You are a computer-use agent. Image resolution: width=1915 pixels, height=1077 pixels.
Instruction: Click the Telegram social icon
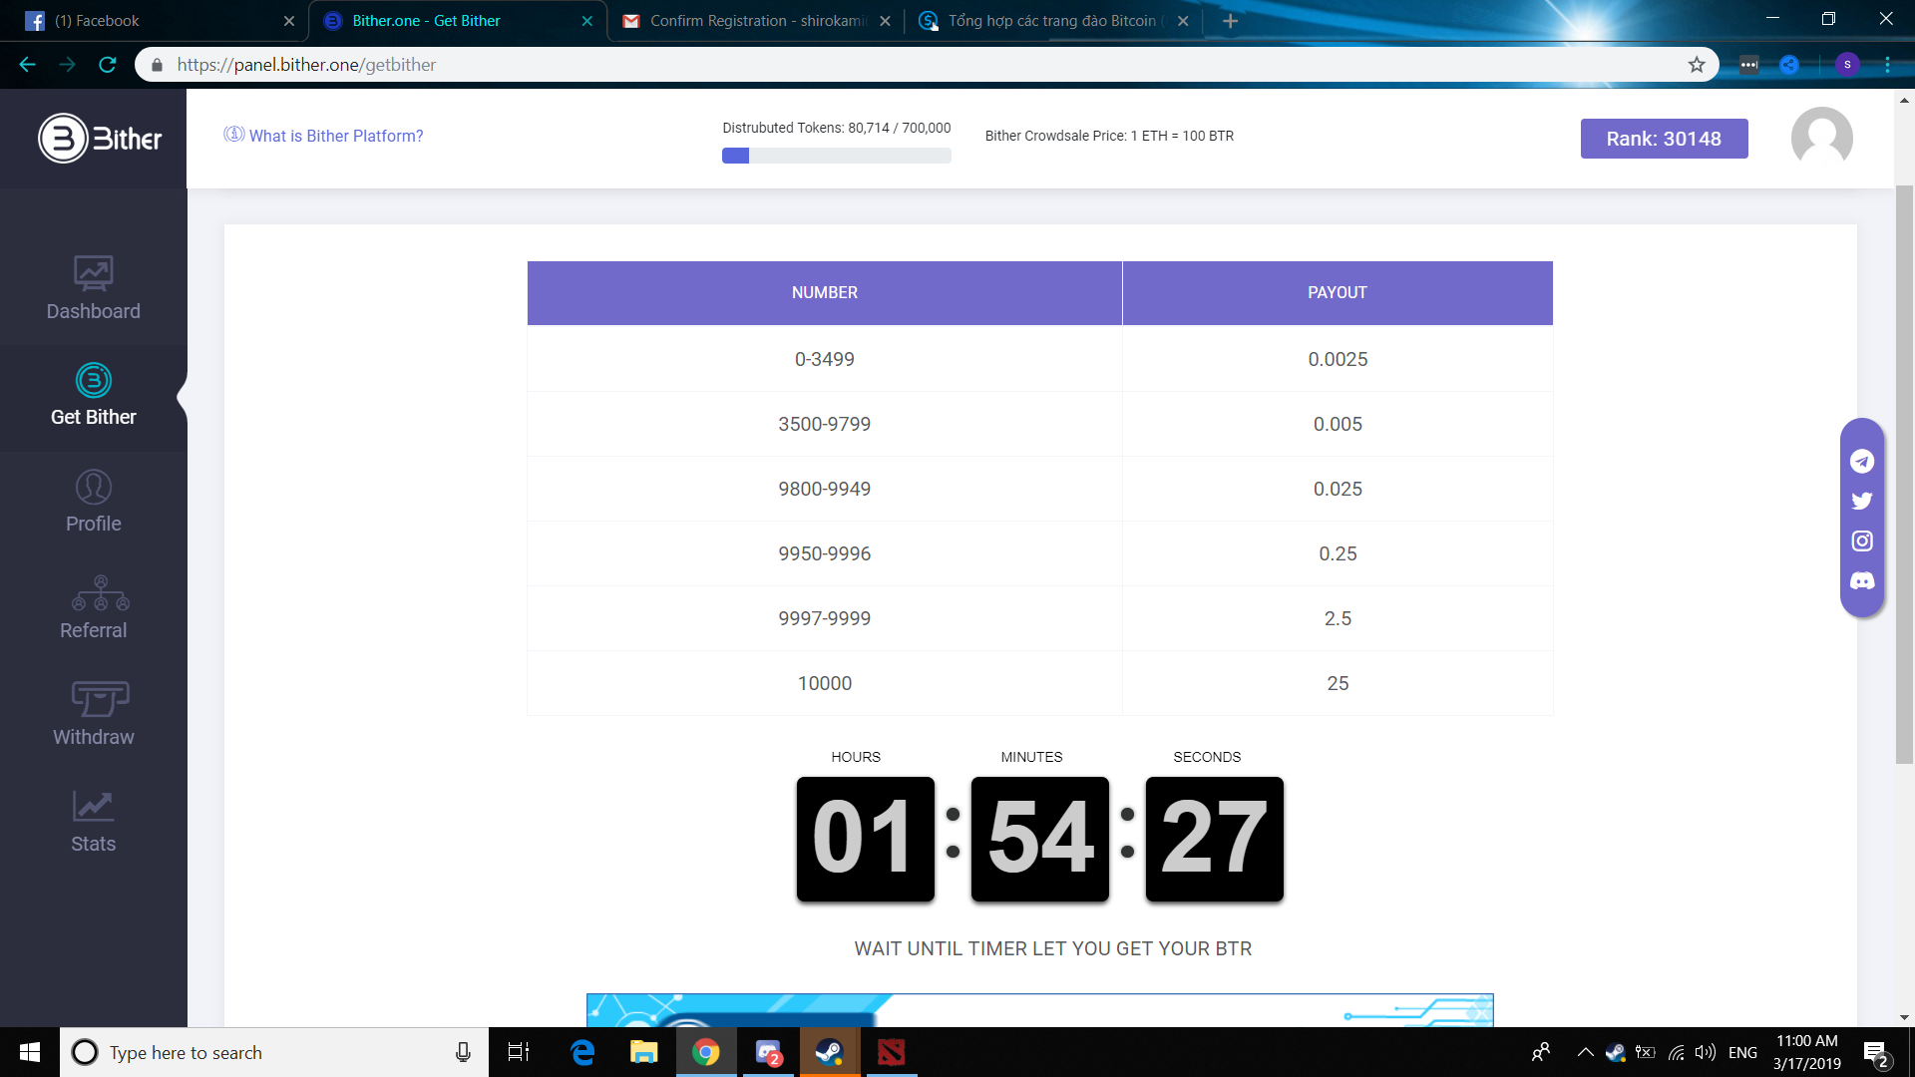coord(1861,461)
